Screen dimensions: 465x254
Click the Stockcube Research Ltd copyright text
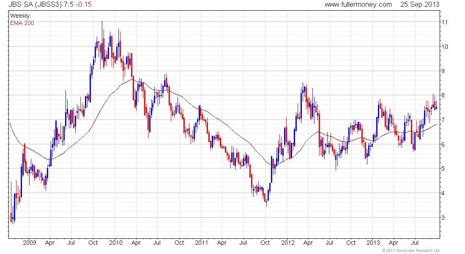[x=410, y=251]
